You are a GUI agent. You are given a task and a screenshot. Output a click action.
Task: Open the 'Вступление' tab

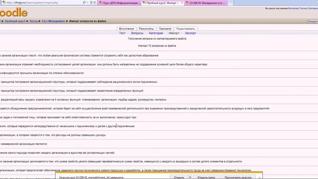coord(126,29)
